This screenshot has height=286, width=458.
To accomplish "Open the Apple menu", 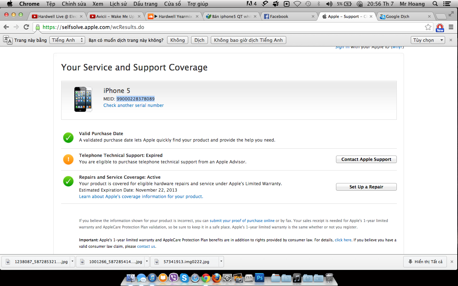I will pyautogui.click(x=10, y=4).
